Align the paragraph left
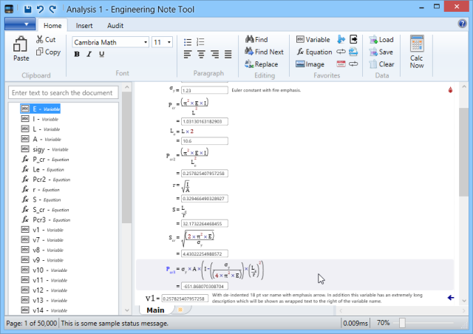473x334 pixels. 188,54
